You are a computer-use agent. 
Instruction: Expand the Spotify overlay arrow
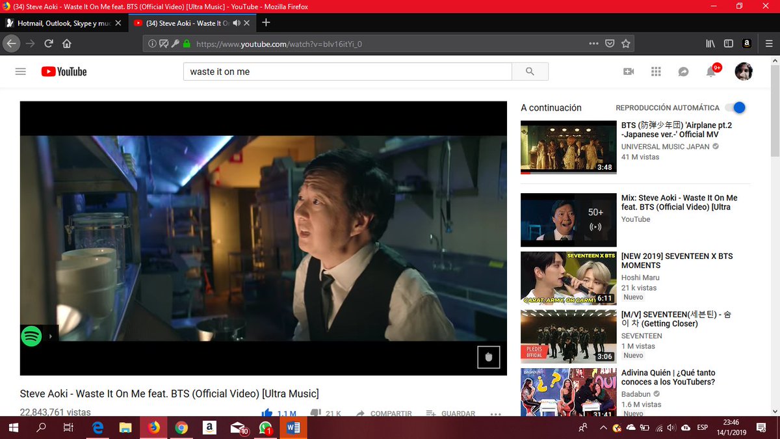[51, 336]
